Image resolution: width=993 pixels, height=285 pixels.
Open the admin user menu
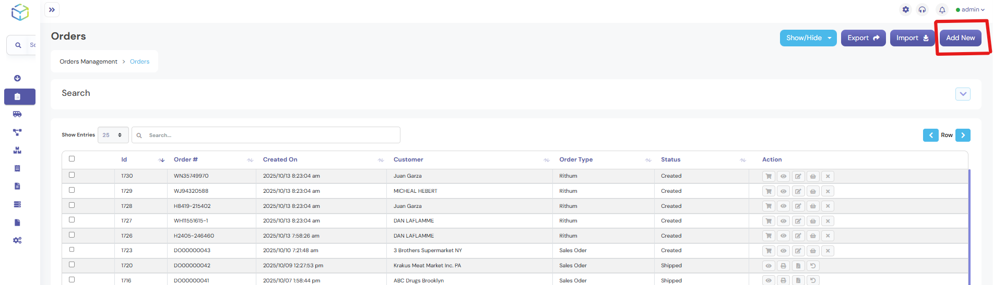(970, 10)
